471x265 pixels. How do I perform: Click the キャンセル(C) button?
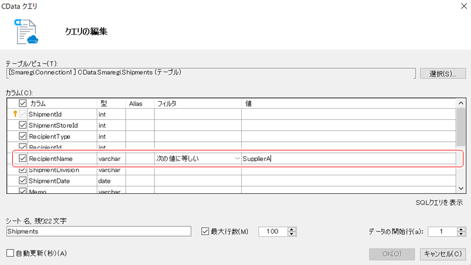(x=443, y=254)
